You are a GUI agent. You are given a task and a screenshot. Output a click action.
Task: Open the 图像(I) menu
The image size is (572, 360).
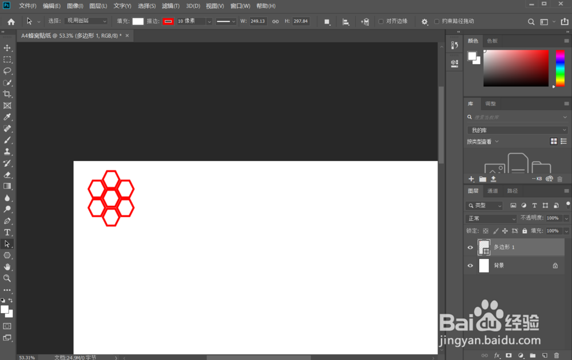point(75,6)
